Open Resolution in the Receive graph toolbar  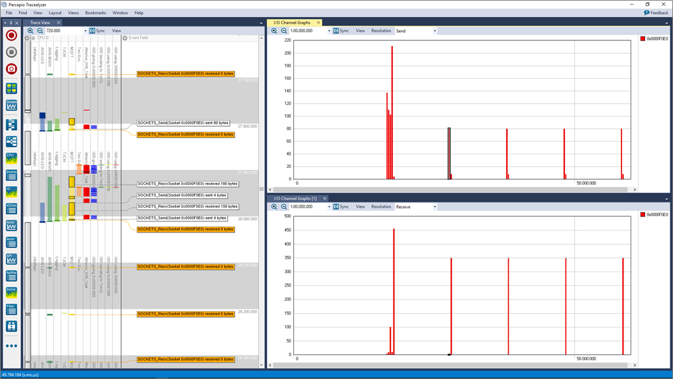click(381, 206)
